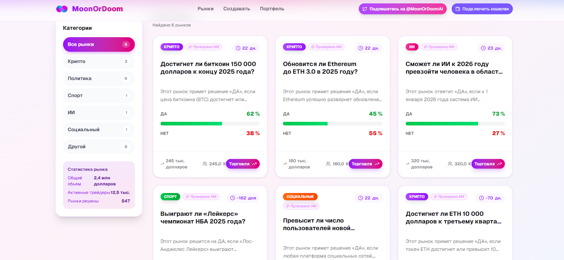564x260 pixels.
Task: Click the MoonOrDoom logo icon
Action: pos(62,9)
